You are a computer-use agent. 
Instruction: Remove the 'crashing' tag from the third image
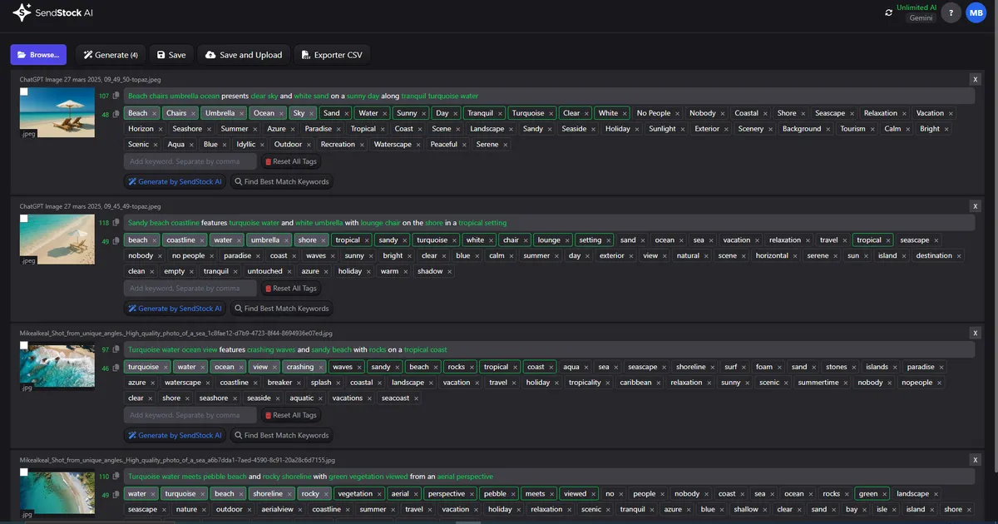[x=321, y=367]
